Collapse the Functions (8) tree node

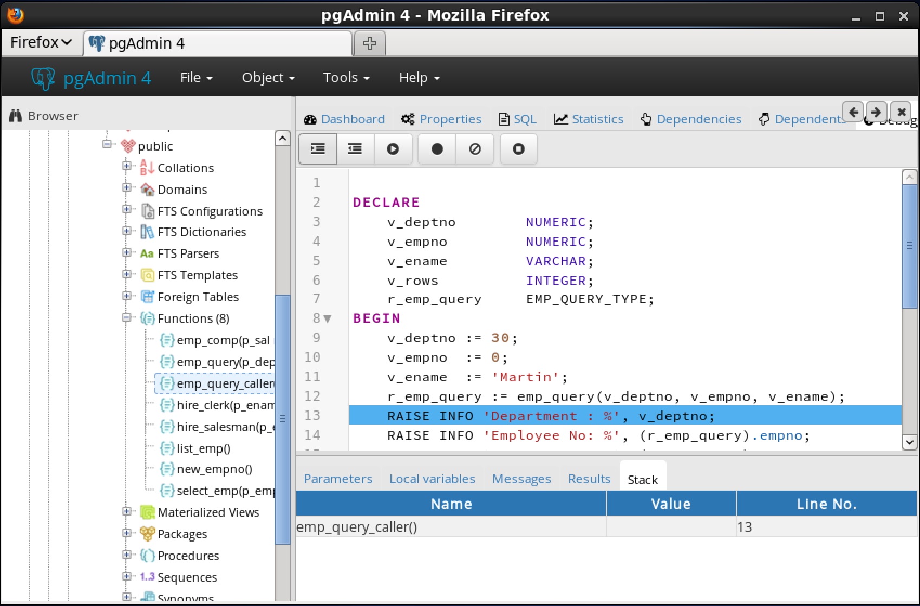(127, 318)
